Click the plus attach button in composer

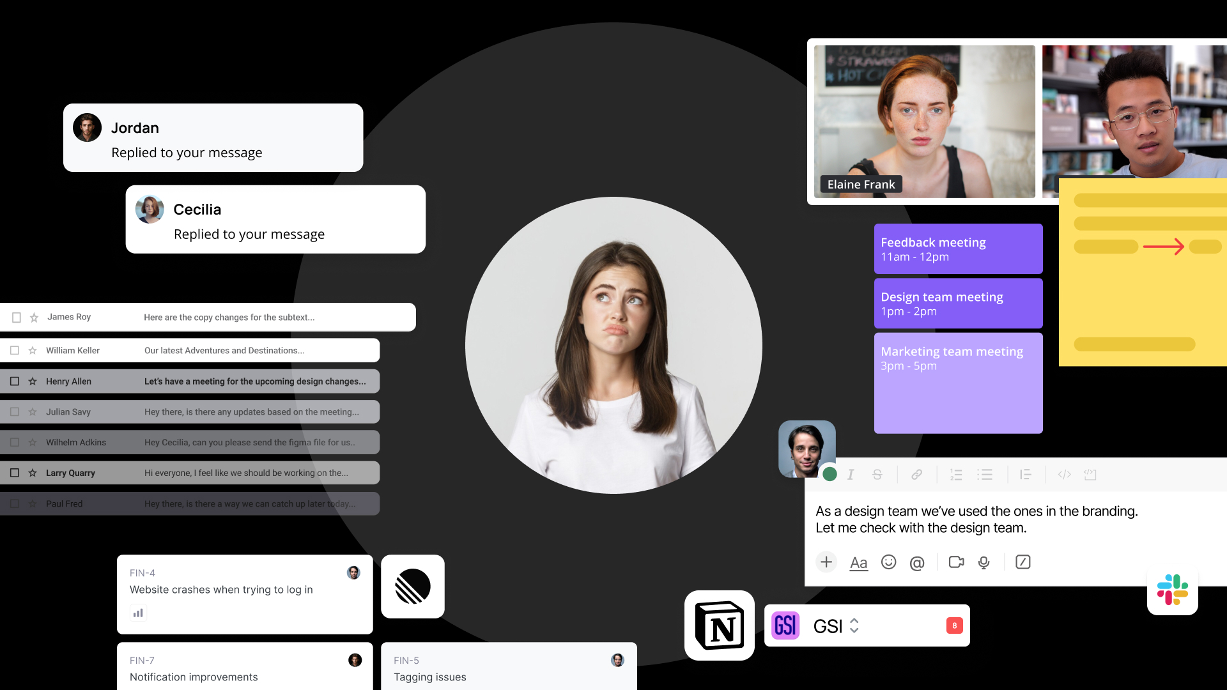click(826, 562)
